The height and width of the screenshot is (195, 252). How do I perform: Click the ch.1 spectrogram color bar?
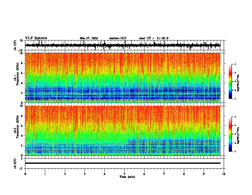[230, 82]
